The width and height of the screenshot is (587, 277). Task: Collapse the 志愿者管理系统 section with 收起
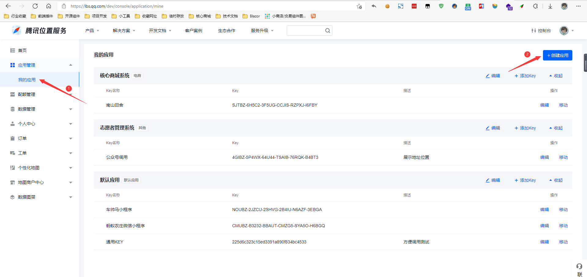coord(556,128)
